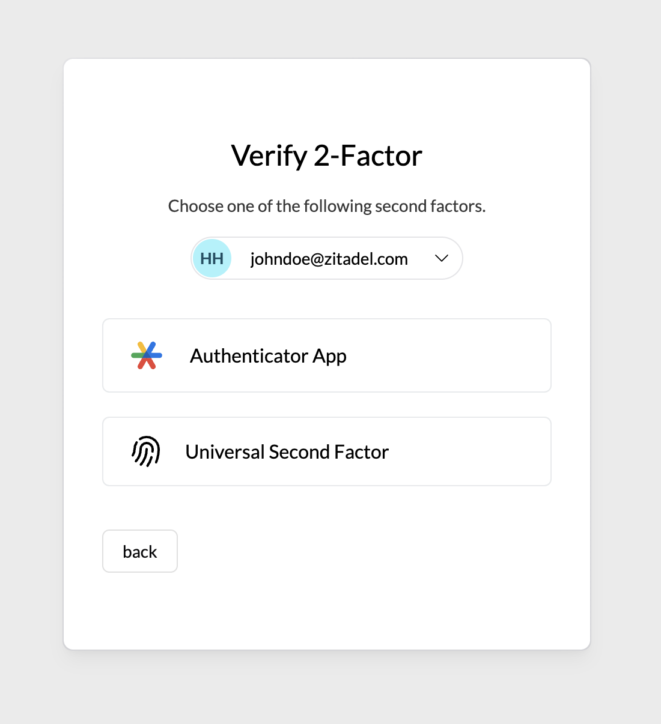
Task: Click the 'Universal Second Factor' text label
Action: (287, 452)
